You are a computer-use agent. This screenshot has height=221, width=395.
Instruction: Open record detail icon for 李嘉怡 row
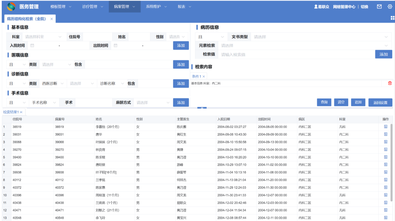(385, 127)
